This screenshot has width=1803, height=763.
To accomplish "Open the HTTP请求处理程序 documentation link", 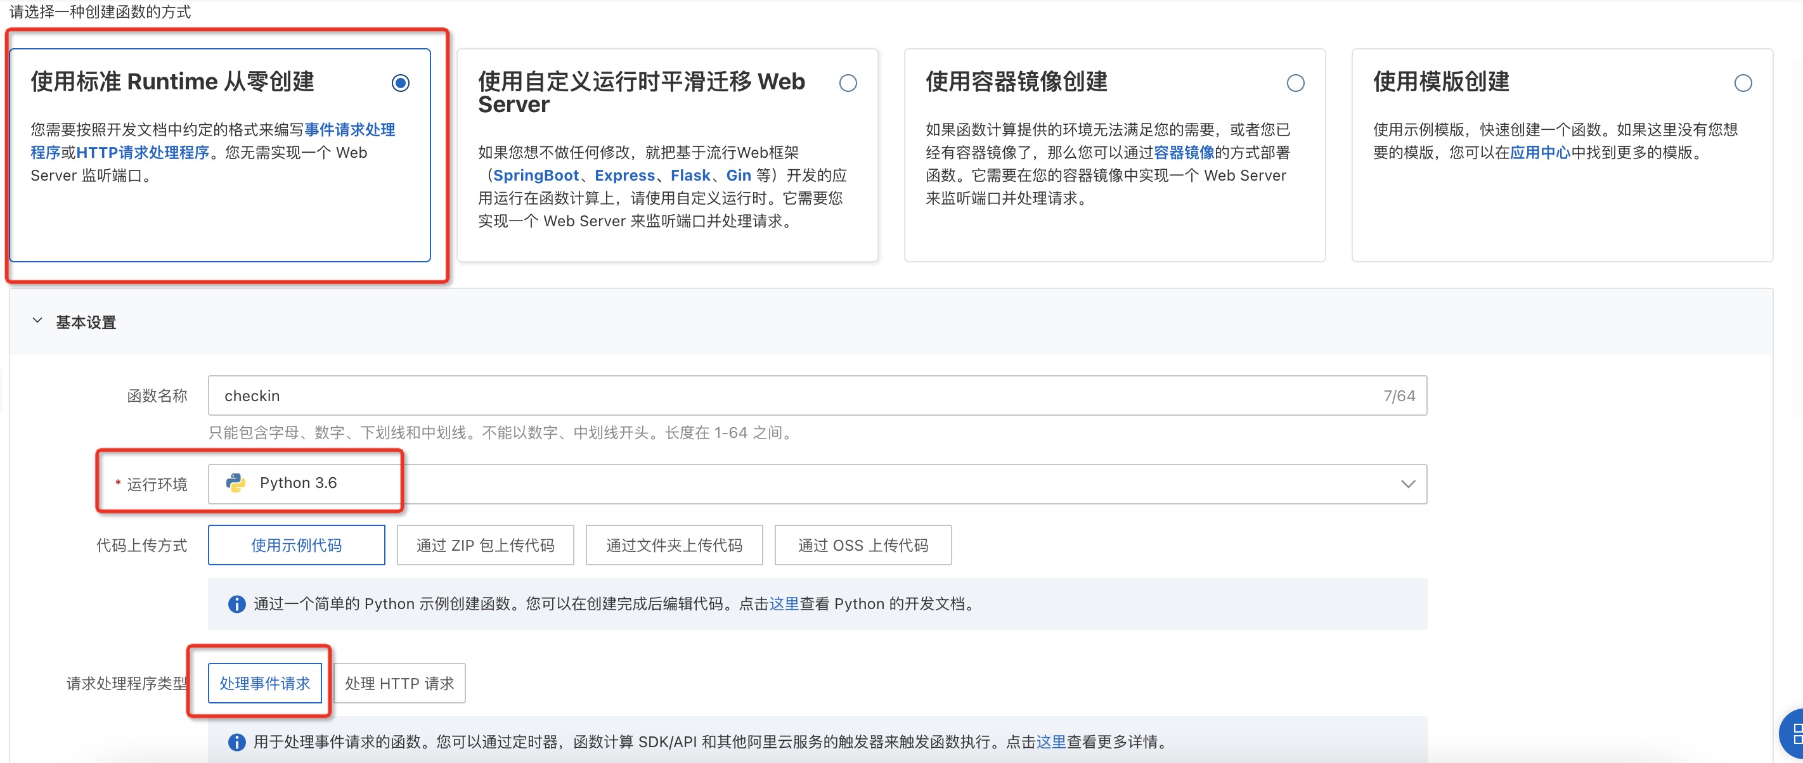I will (143, 153).
